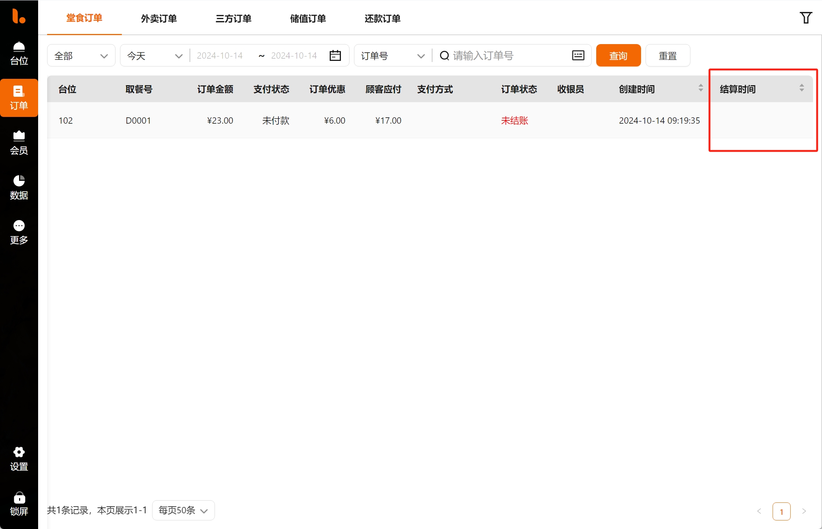Sort by 结算时间 column arrows
The width and height of the screenshot is (822, 529).
(x=802, y=88)
